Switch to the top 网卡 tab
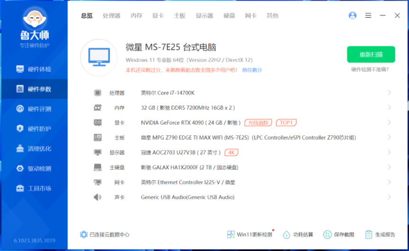 251,16
